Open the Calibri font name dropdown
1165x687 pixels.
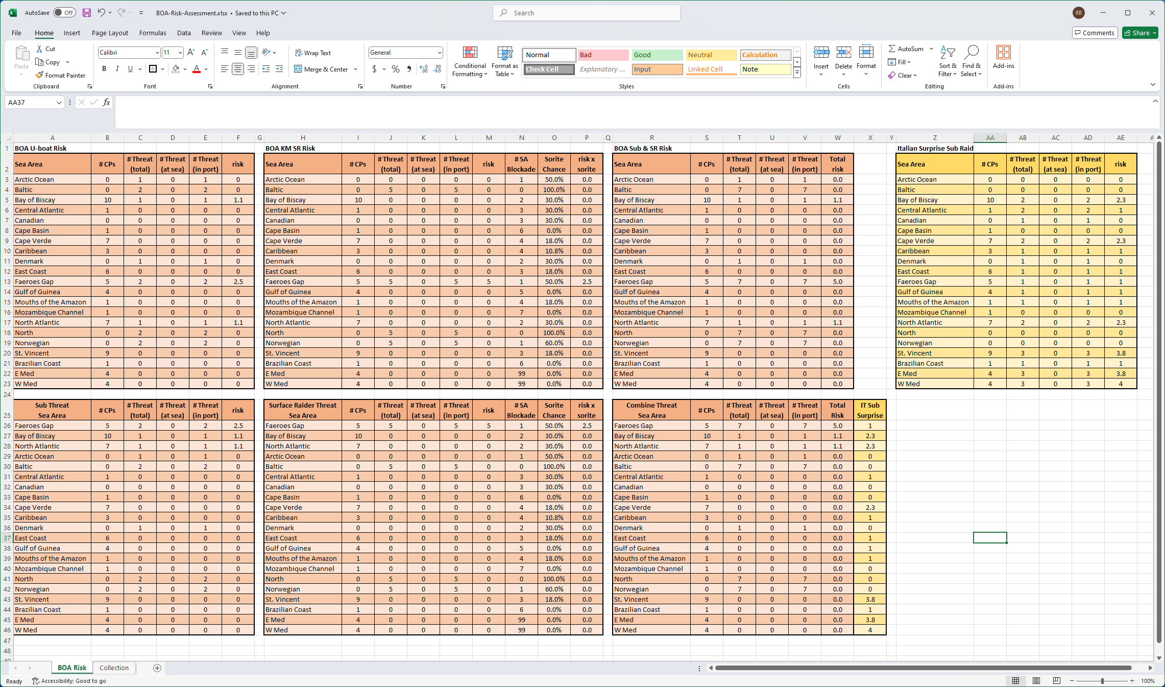click(157, 53)
